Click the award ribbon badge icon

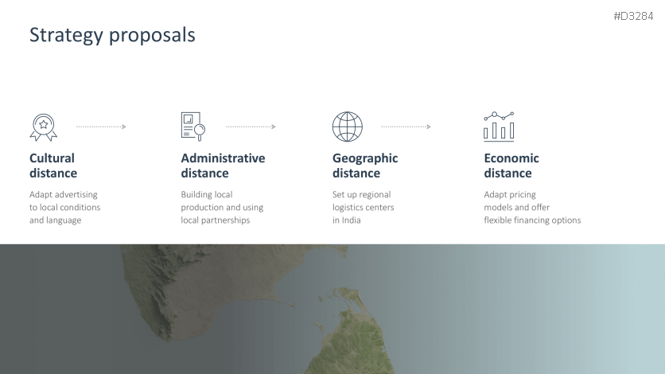(43, 127)
